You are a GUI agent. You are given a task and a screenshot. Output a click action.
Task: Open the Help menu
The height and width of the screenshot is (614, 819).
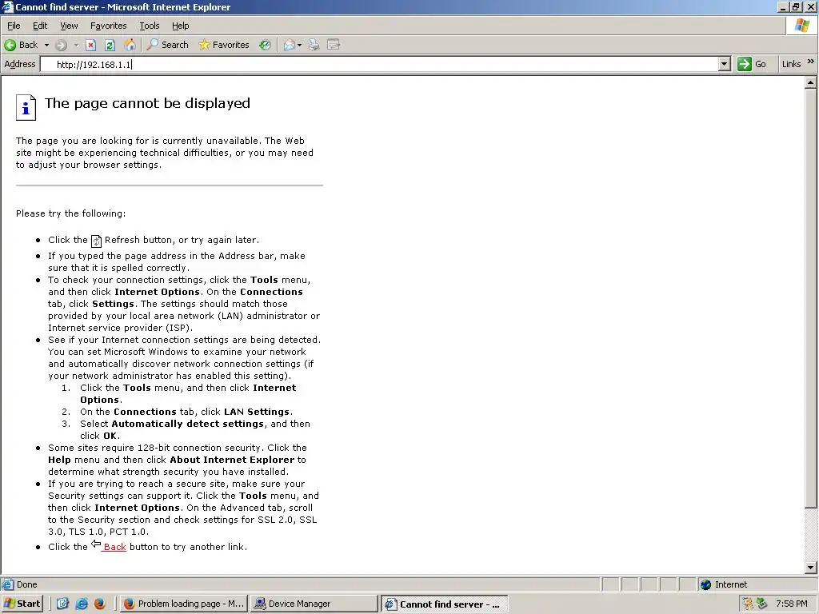pos(180,26)
